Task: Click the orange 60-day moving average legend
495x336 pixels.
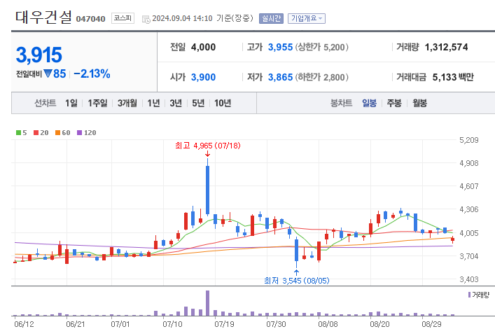Action: pyautogui.click(x=62, y=132)
